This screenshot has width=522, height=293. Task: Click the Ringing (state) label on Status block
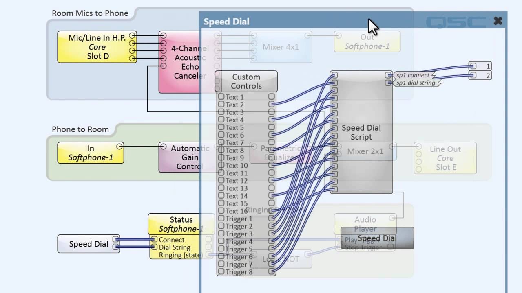coord(180,255)
